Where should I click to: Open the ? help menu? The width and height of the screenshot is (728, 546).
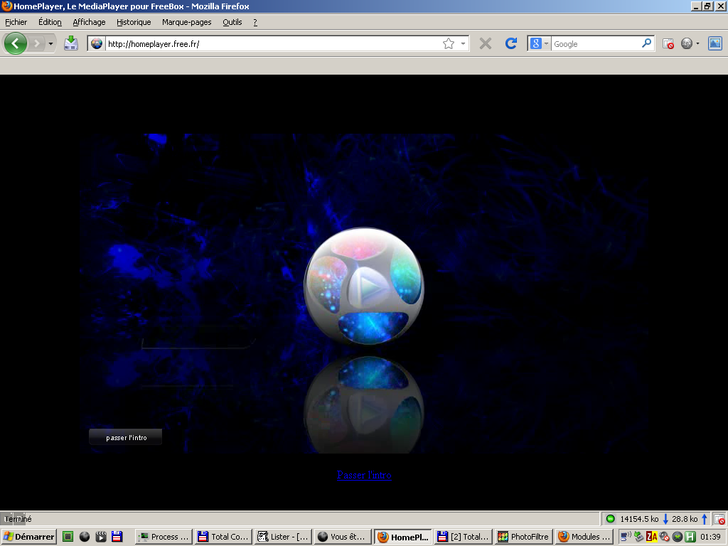tap(255, 22)
